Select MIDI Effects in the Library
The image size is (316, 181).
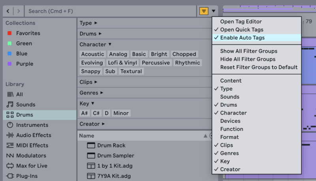click(x=32, y=145)
